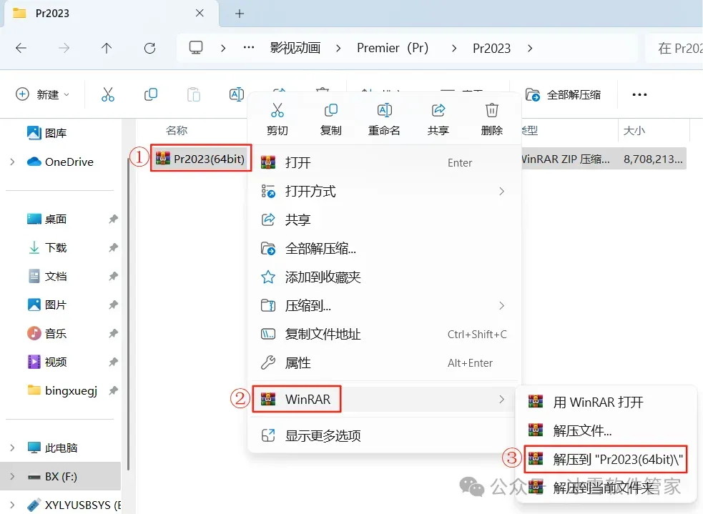Screen dimensions: 703x514
Task: Choose 解压文件... in WinRAR submenu
Action: 606,430
